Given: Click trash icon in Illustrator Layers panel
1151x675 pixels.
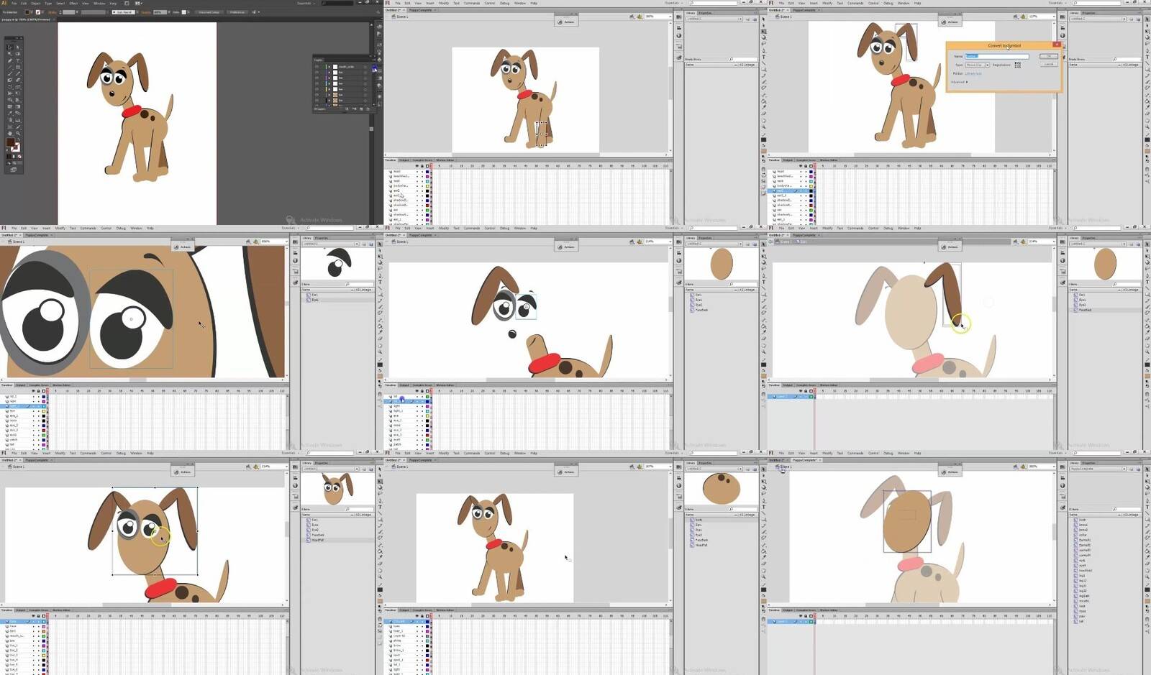Looking at the screenshot, I should click(368, 109).
